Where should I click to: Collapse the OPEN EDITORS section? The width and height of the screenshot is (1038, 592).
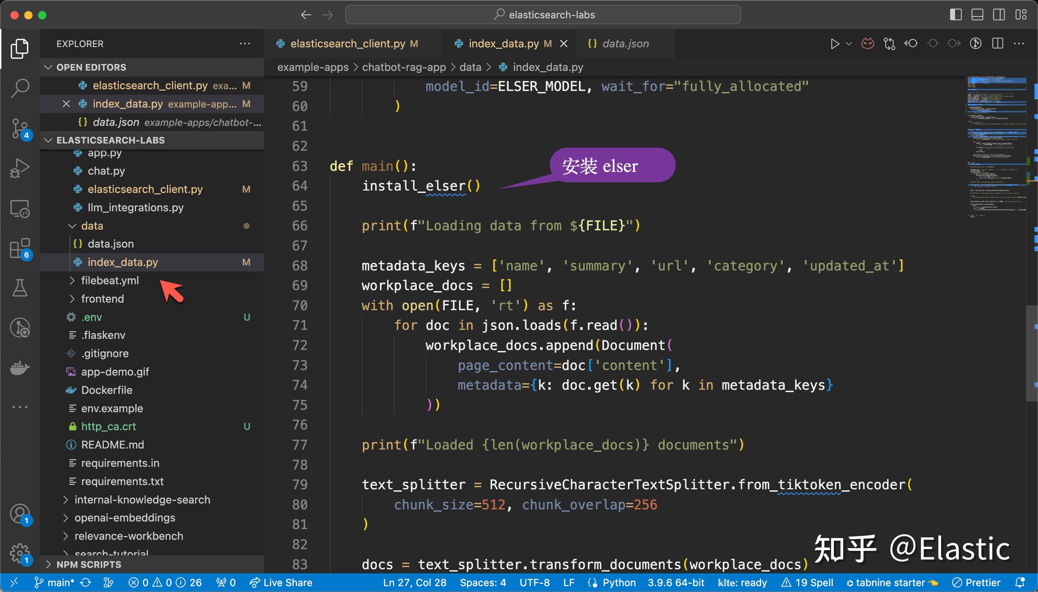48,67
